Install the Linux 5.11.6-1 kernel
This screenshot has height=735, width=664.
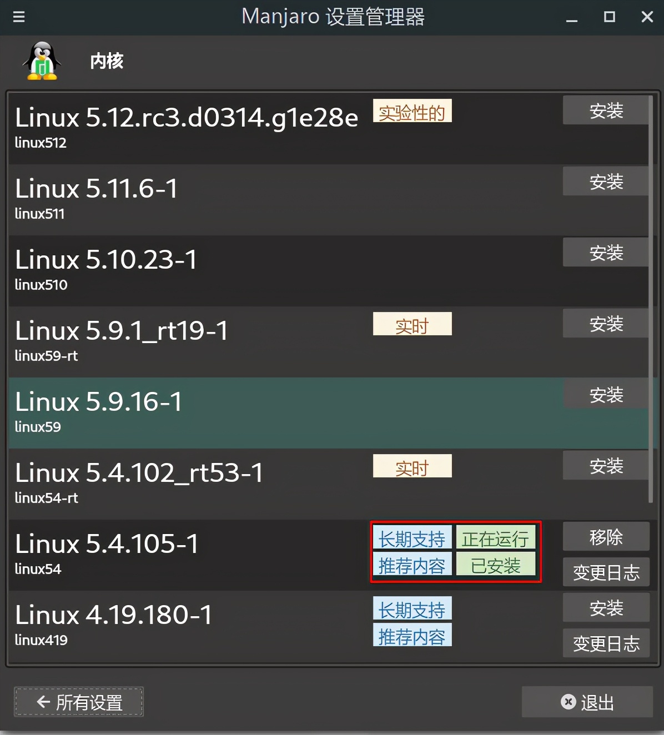(606, 181)
